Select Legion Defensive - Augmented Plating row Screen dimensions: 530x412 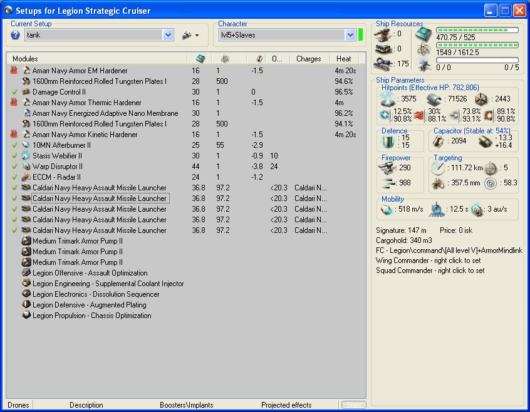pyautogui.click(x=89, y=305)
